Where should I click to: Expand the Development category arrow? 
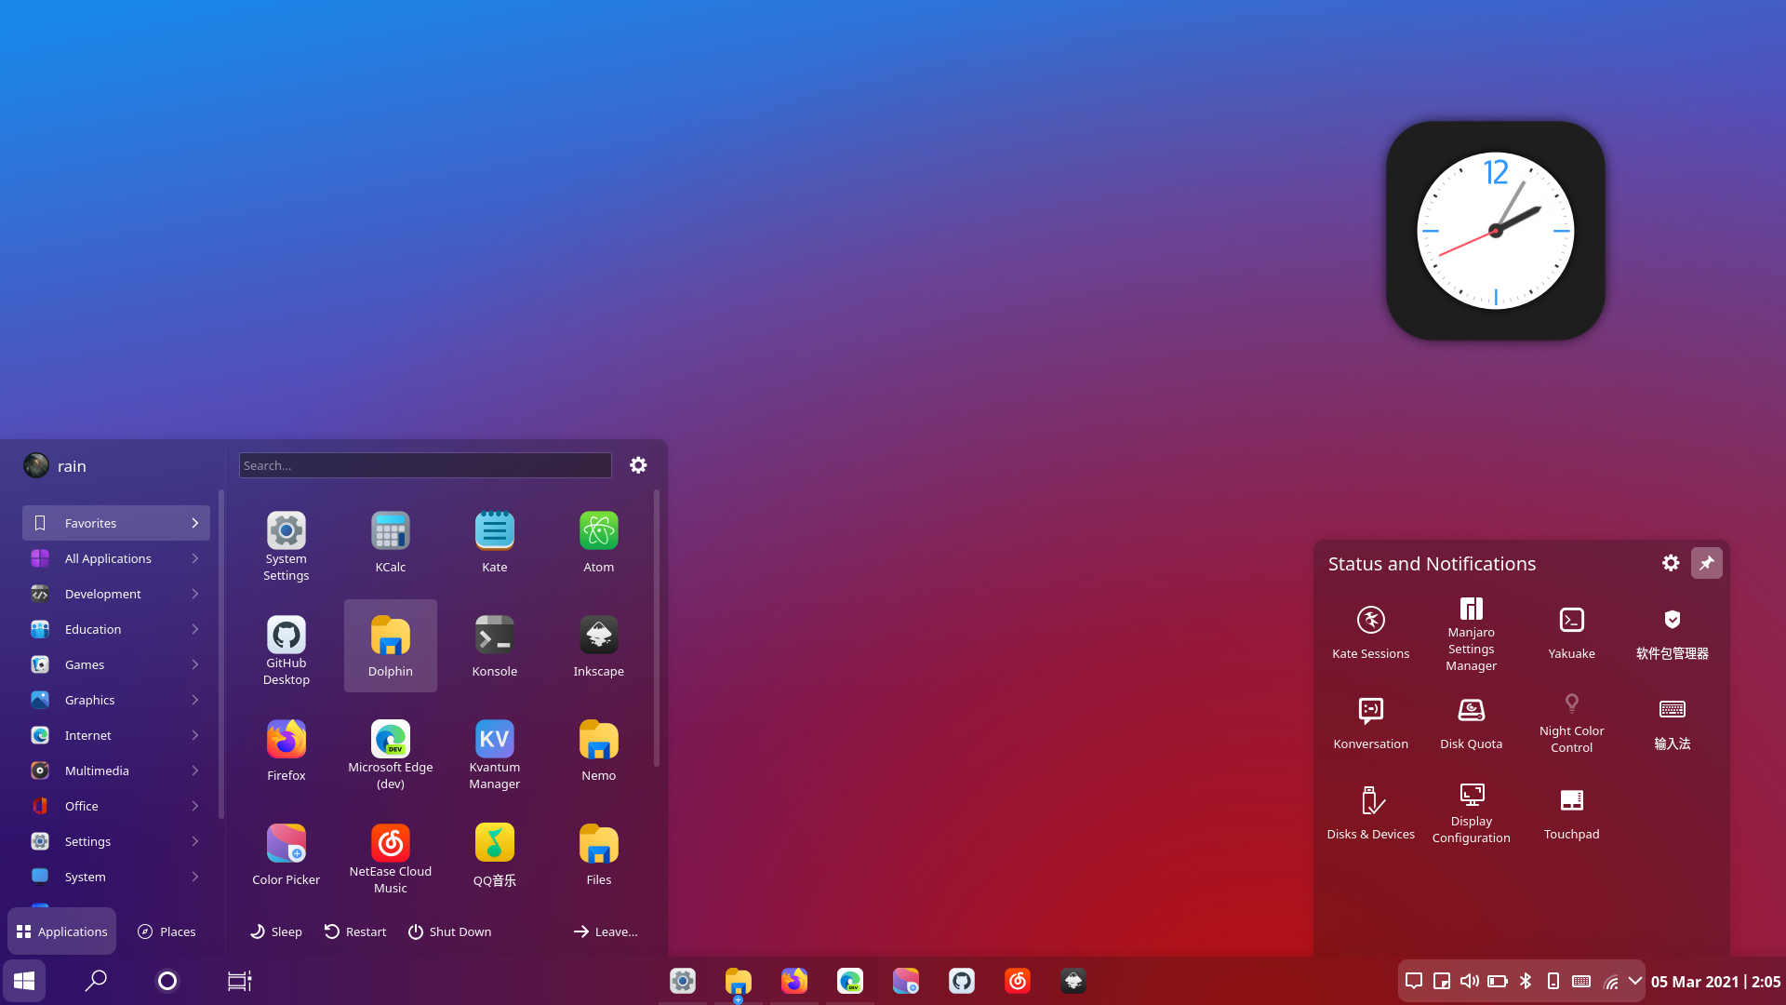click(x=195, y=594)
